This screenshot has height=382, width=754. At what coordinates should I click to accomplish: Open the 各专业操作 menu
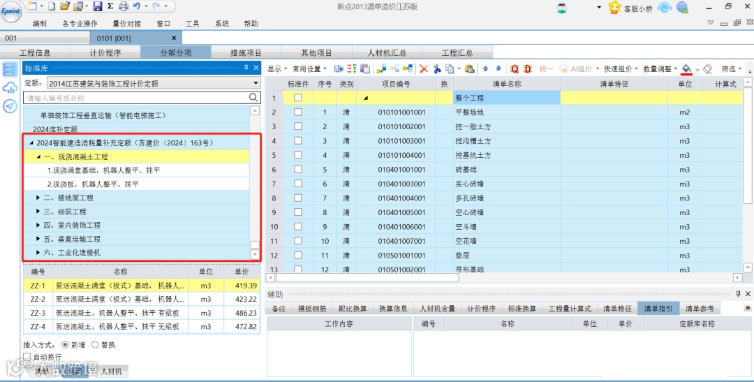pyautogui.click(x=80, y=24)
